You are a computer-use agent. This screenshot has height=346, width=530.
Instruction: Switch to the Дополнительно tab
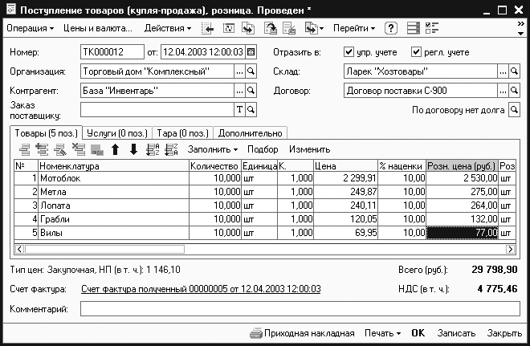coord(250,133)
